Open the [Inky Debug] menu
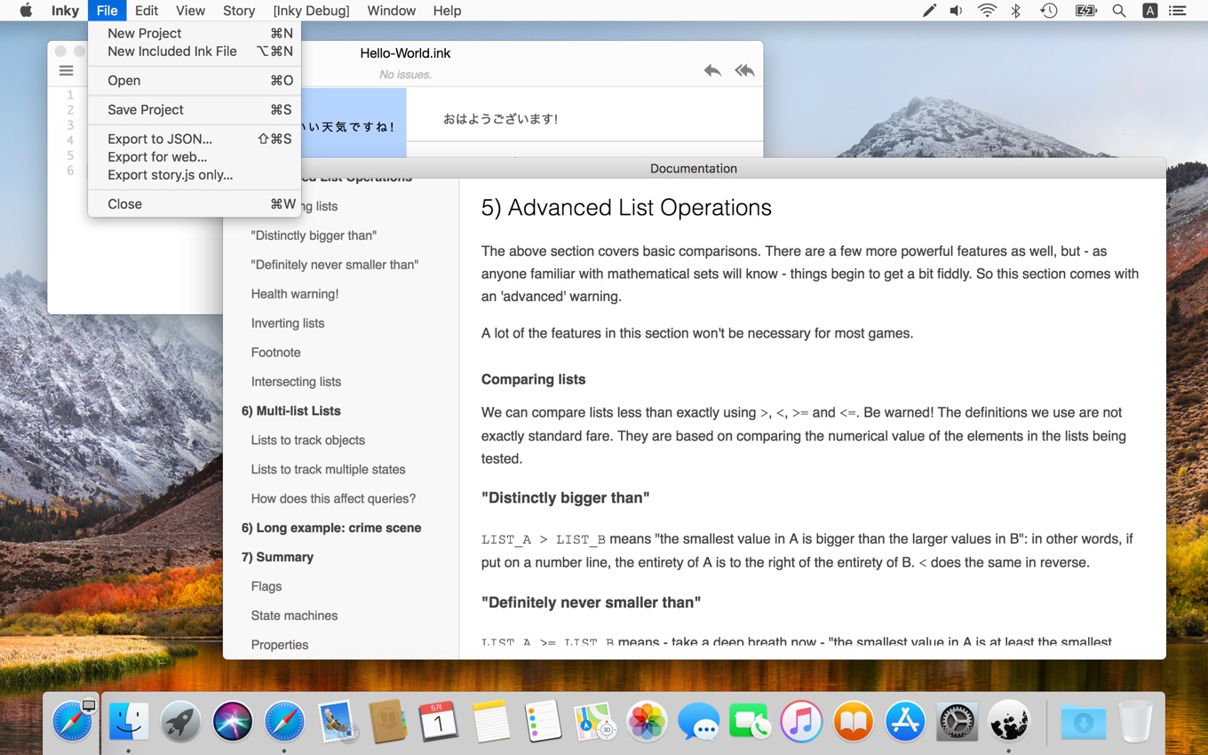This screenshot has height=755, width=1208. pos(311,11)
